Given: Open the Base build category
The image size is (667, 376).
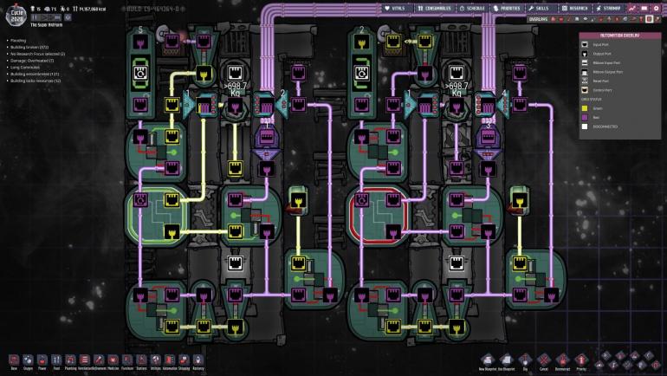Looking at the screenshot, I should point(14,361).
